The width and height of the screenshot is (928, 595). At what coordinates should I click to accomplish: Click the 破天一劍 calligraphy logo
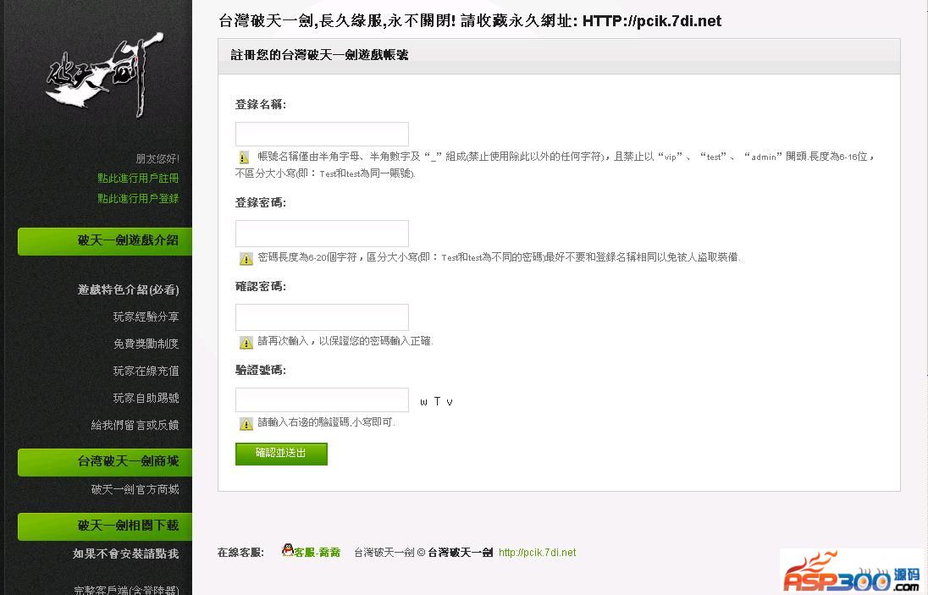[103, 74]
